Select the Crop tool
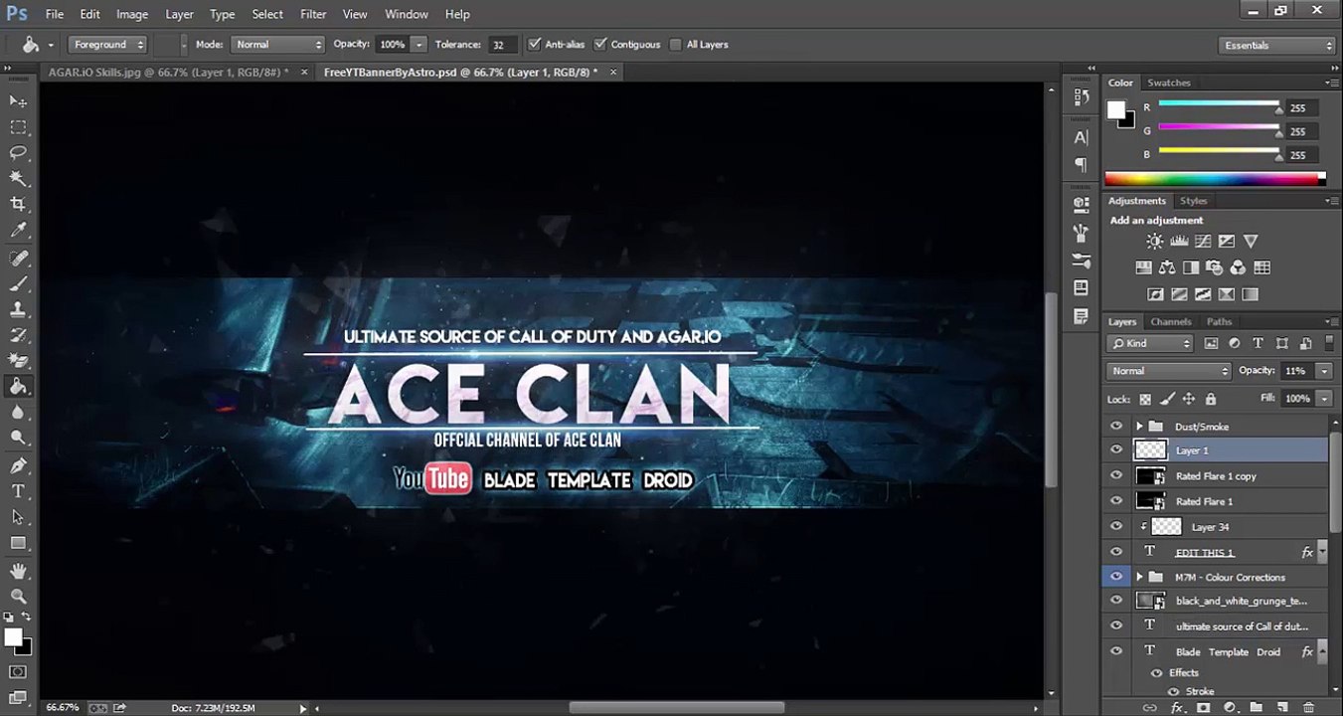Screen dimensions: 1343x716 point(18,205)
